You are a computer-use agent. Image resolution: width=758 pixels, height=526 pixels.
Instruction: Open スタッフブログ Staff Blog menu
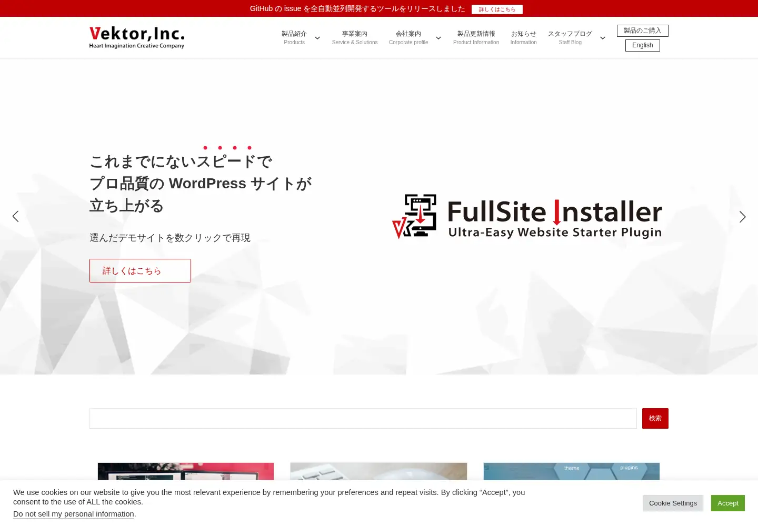pyautogui.click(x=570, y=37)
